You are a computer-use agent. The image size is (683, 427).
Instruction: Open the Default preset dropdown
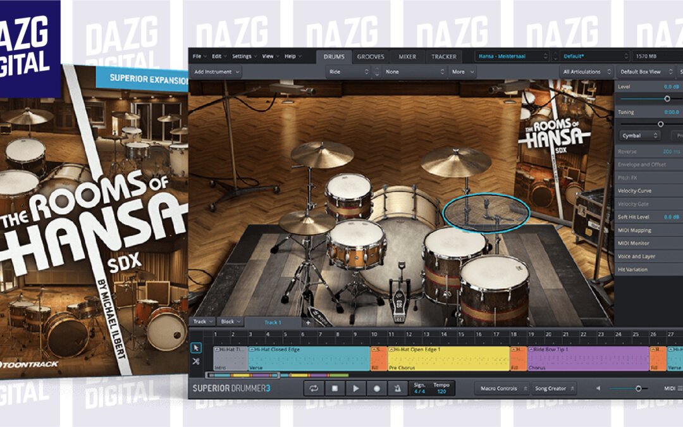click(594, 56)
